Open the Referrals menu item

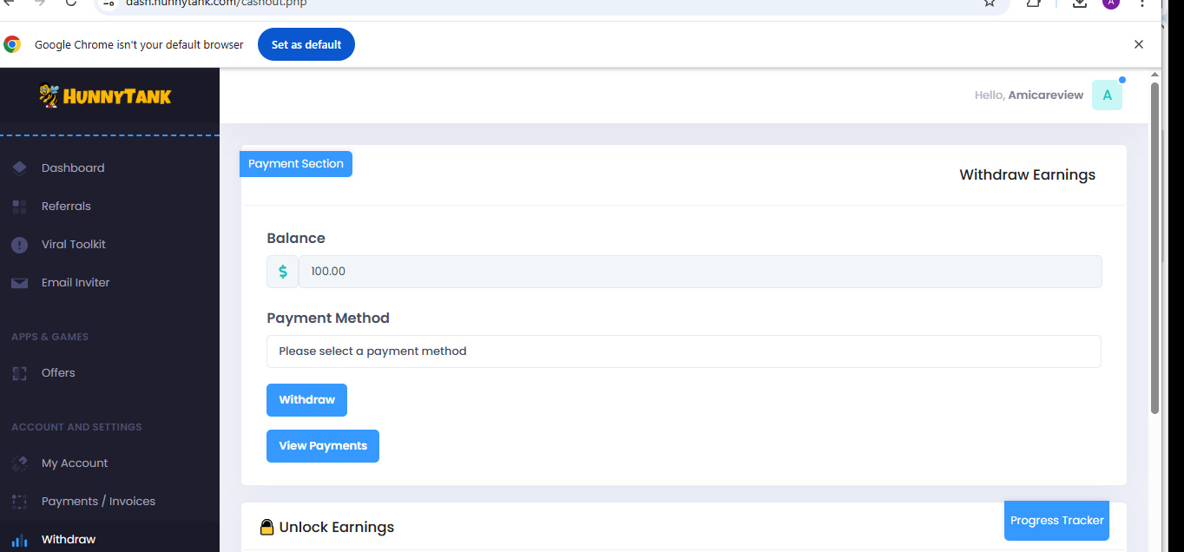click(66, 206)
